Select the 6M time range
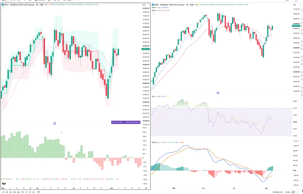Image resolution: width=303 pixels, height=194 pixels. (18, 192)
